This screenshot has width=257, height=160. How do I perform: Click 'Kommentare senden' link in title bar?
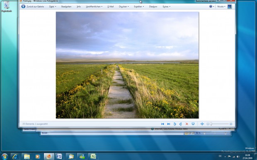206,1
